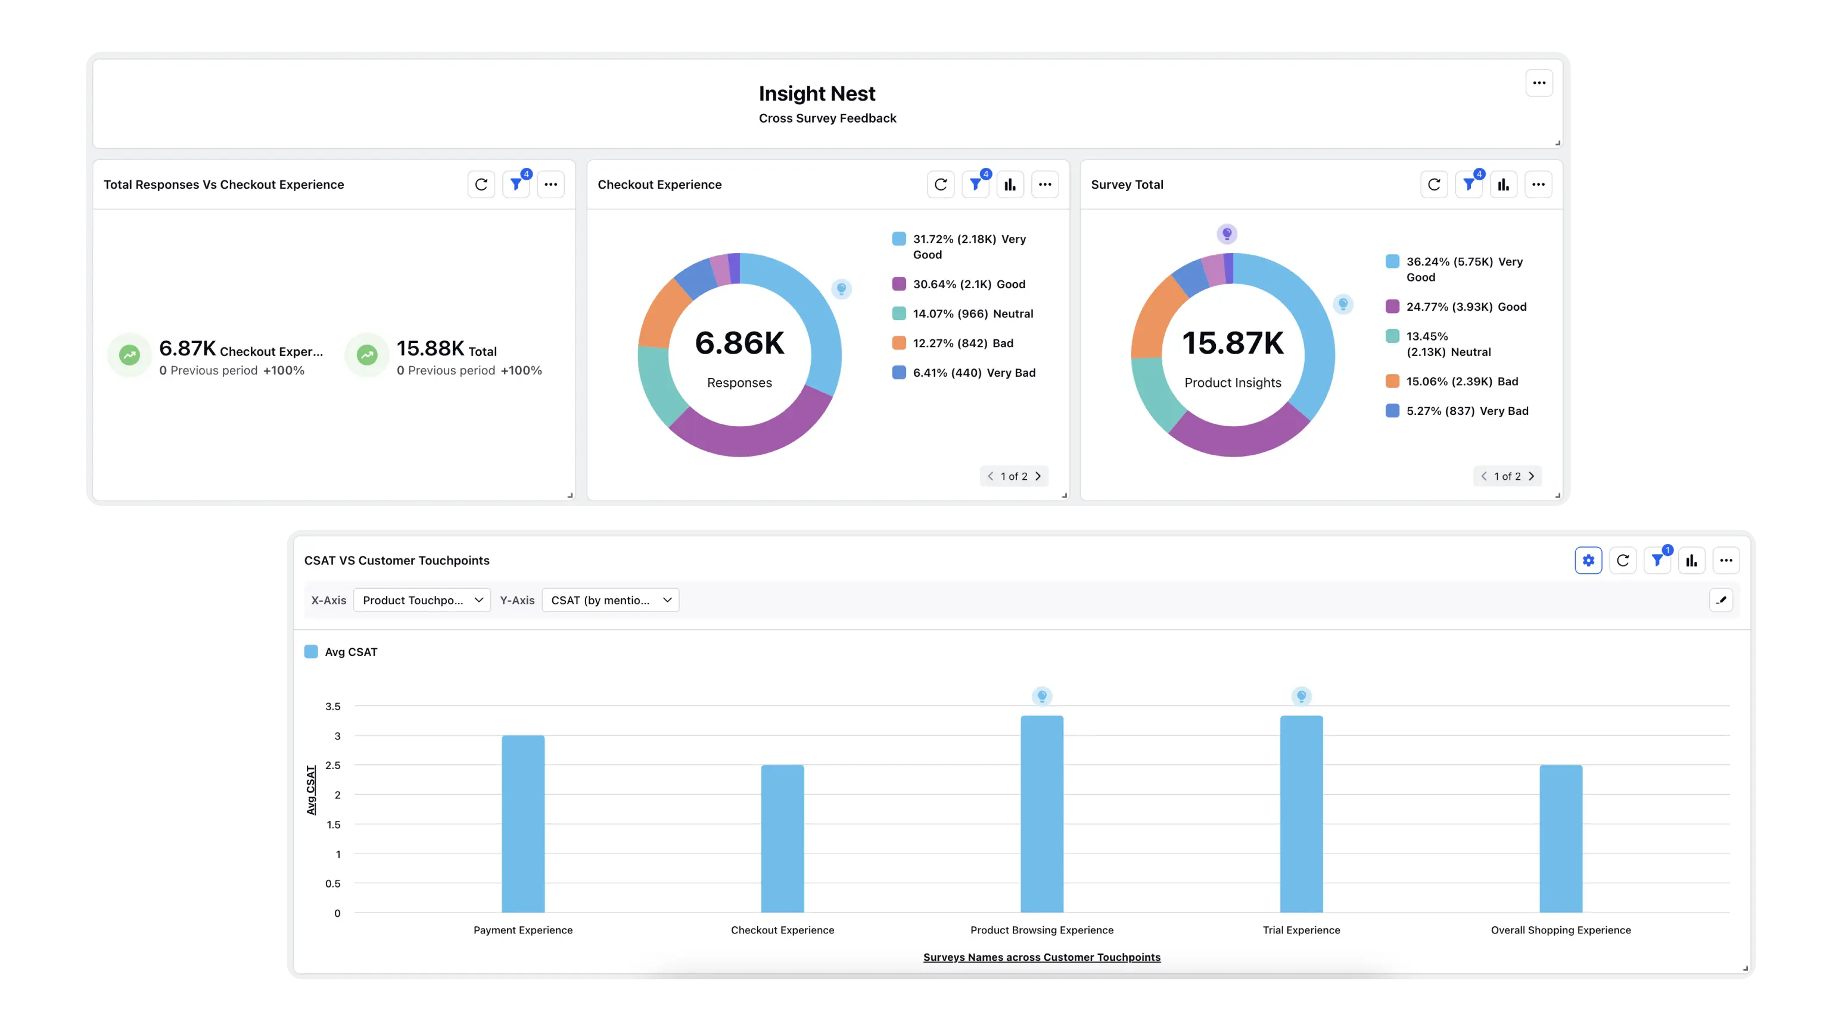This screenshot has width=1842, height=1031.
Task: Click the three-dot menu on Survey Total panel
Action: coord(1539,185)
